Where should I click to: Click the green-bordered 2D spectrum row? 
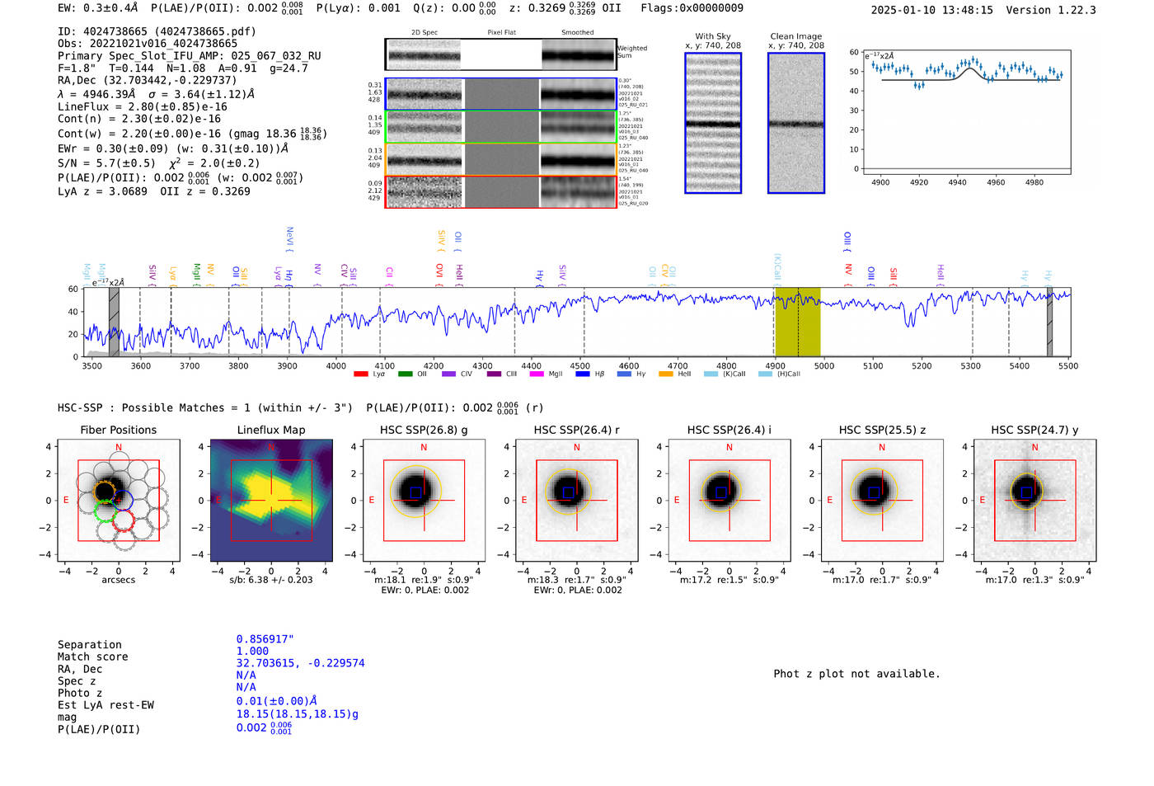coord(500,127)
